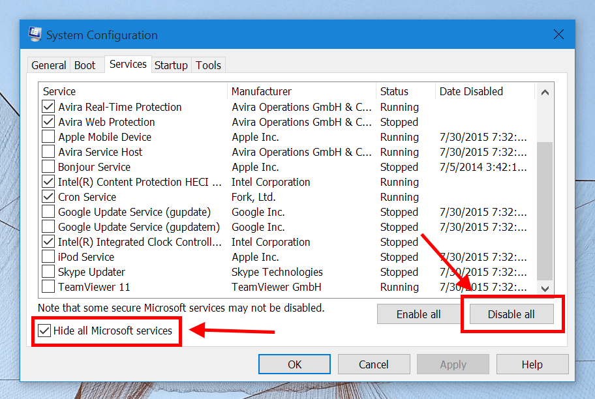The image size is (595, 399).
Task: Sort list by Manufacturer column header
Action: point(301,91)
